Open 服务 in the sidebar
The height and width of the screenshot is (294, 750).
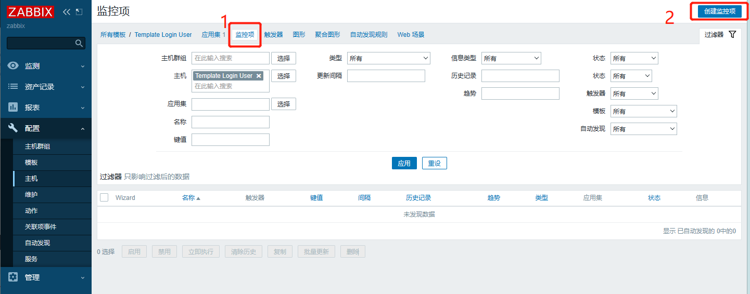tap(31, 259)
